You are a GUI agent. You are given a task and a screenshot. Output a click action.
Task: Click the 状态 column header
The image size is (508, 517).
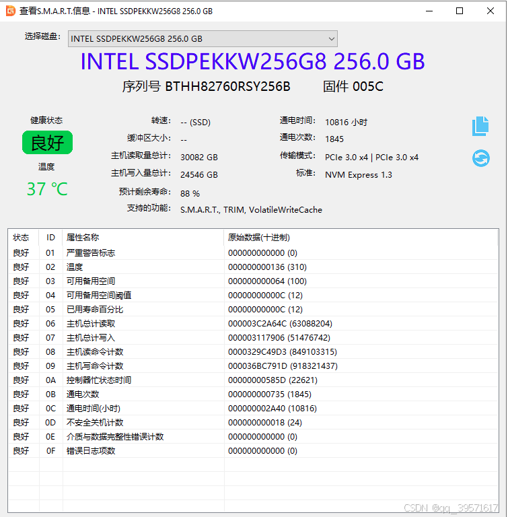(x=21, y=238)
